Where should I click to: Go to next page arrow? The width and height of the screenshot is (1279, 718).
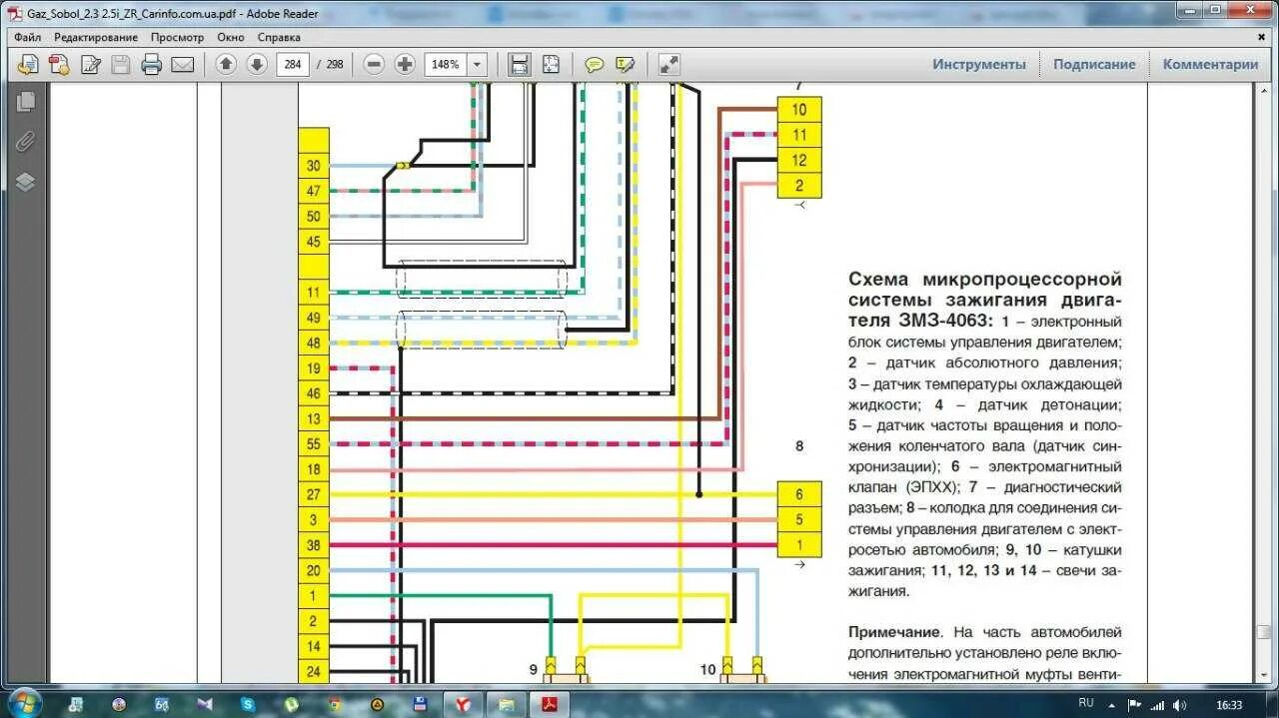pos(257,64)
